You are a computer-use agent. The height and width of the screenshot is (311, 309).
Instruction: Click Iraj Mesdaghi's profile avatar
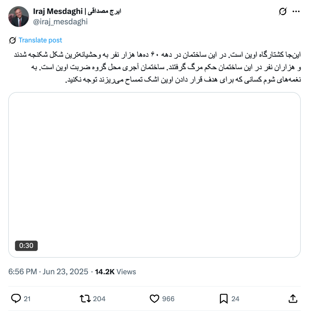coord(18,17)
